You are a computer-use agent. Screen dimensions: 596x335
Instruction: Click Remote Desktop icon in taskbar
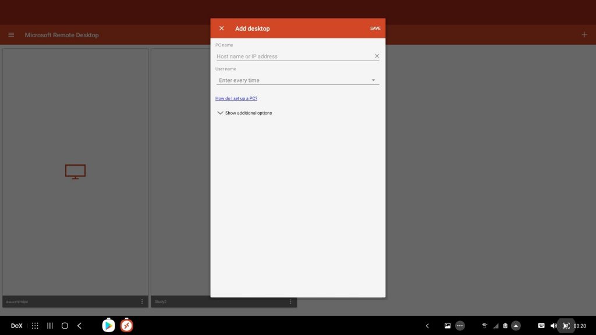point(126,326)
